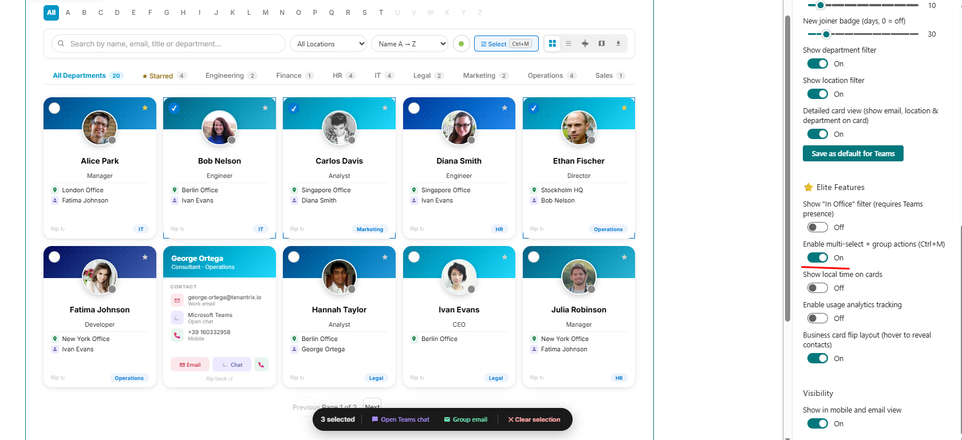Switch to list view layout
This screenshot has height=440, width=962.
pyautogui.click(x=568, y=43)
